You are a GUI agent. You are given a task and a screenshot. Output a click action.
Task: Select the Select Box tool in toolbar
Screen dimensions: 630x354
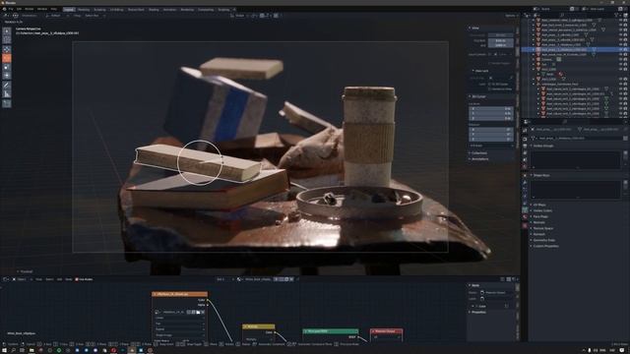[7, 31]
